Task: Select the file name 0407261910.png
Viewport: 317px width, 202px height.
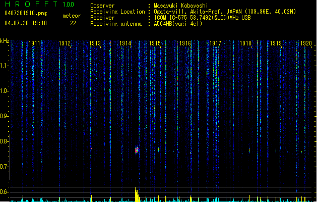Action: coord(26,13)
